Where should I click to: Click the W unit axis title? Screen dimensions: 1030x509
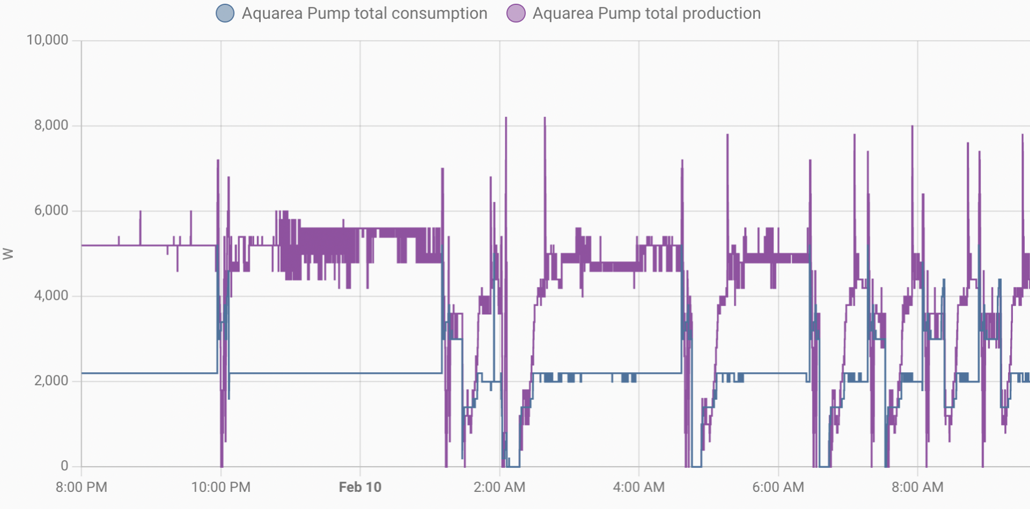pyautogui.click(x=8, y=254)
